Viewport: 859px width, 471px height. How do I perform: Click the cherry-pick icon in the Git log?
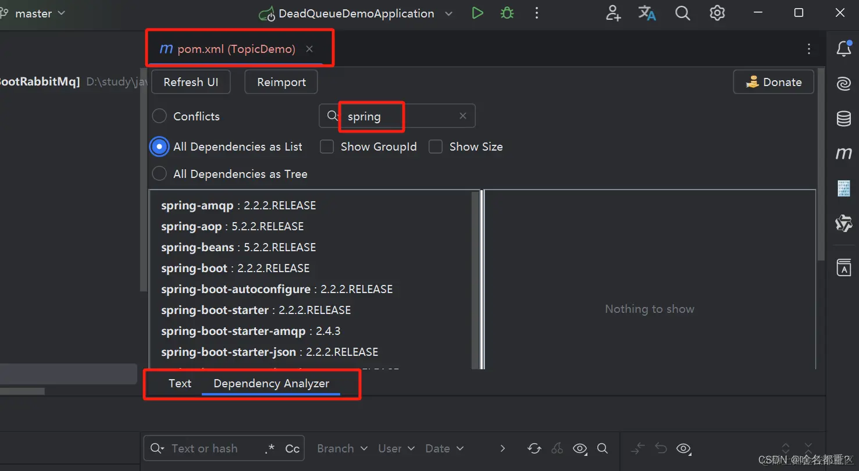point(557,448)
